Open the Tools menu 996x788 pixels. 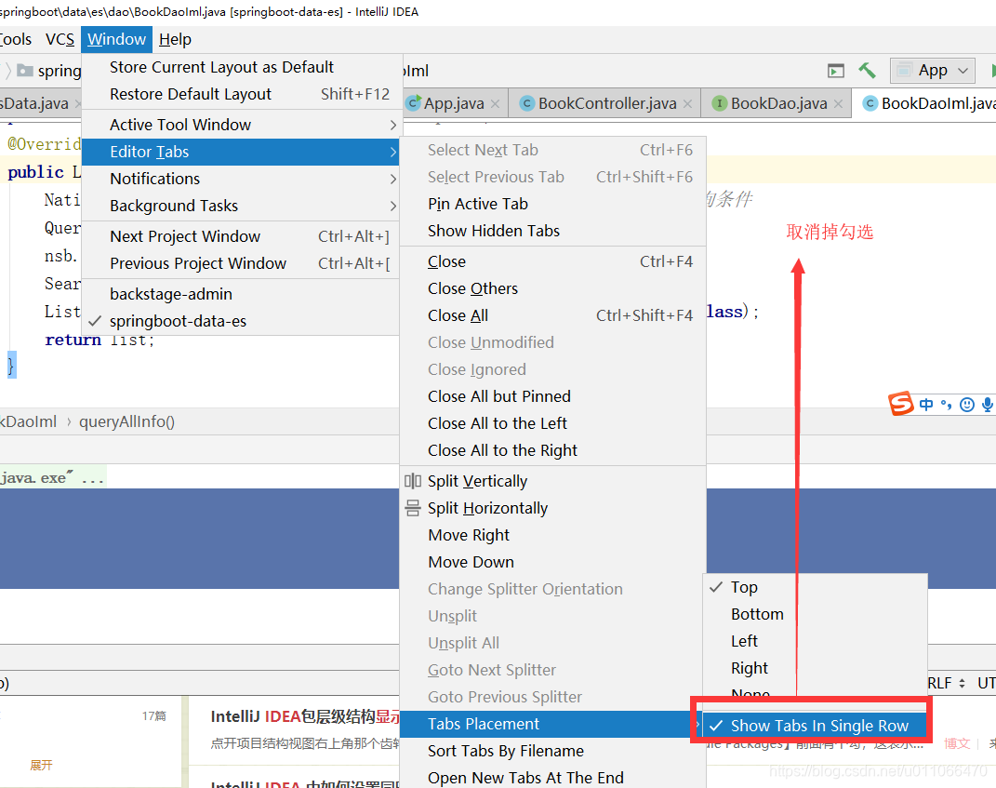click(16, 39)
